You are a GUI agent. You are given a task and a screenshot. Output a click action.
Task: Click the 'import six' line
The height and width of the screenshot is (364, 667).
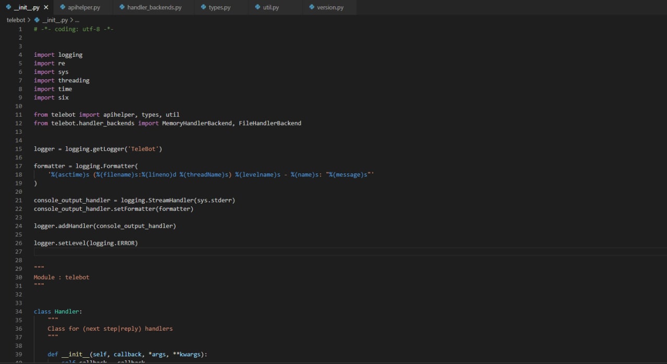click(x=51, y=97)
